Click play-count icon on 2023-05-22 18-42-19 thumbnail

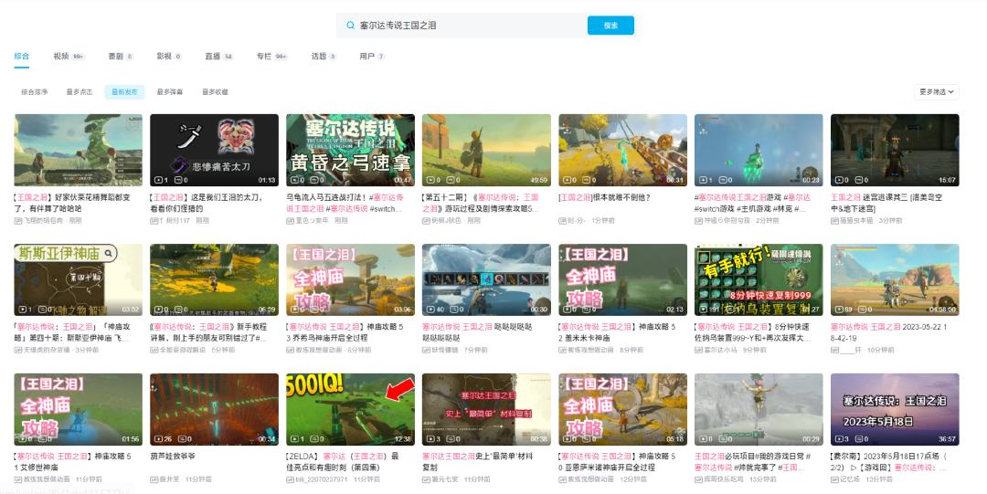(840, 310)
